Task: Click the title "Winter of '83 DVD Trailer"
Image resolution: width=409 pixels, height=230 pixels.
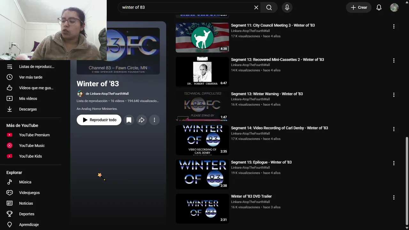Action: (251, 196)
